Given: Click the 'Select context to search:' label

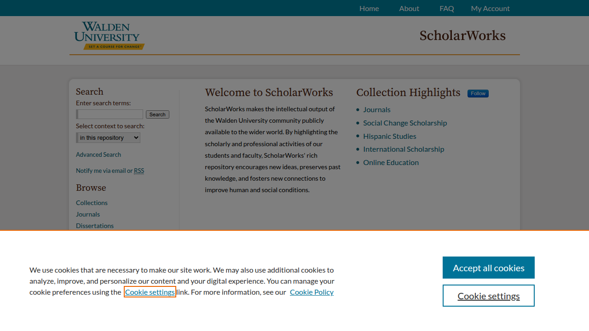Looking at the screenshot, I should point(110,126).
